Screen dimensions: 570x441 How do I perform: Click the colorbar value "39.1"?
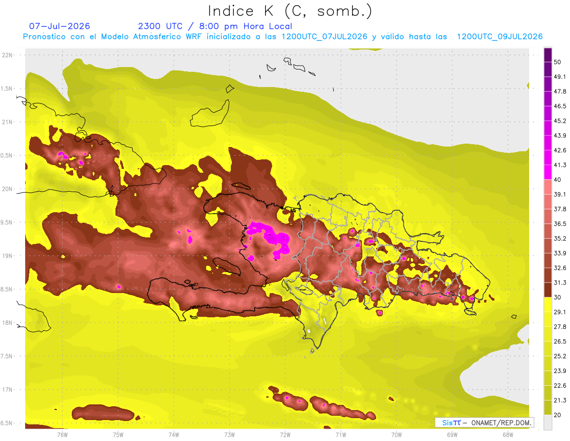(560, 195)
